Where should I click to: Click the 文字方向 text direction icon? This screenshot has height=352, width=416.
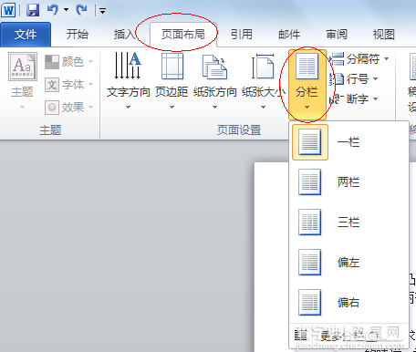point(128,66)
